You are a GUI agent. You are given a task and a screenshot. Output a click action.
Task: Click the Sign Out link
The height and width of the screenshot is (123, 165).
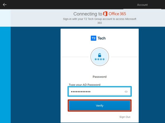[x=125, y=117]
